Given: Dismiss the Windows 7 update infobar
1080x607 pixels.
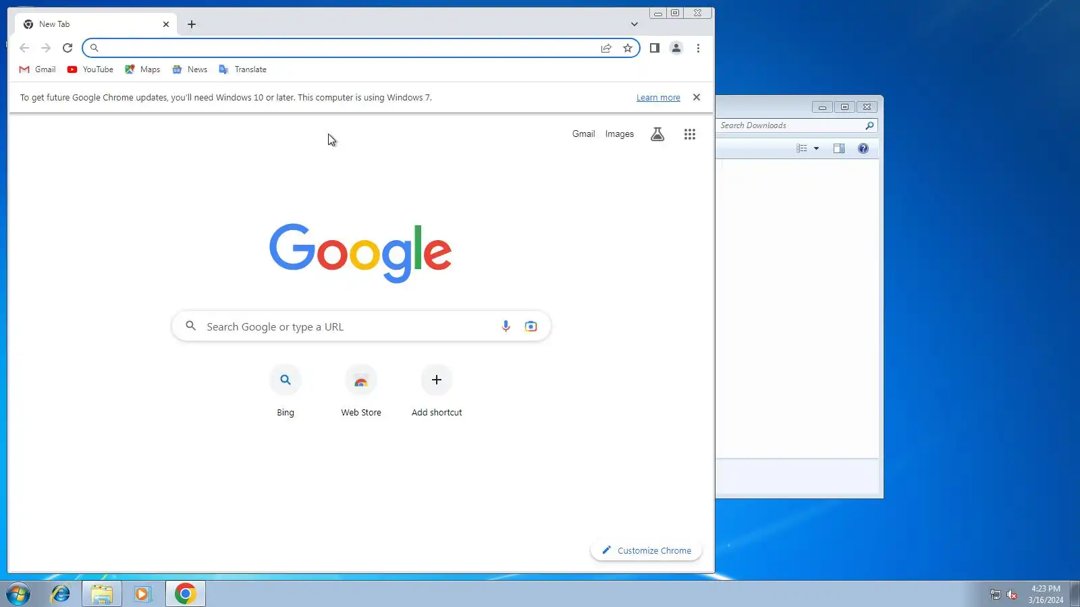Looking at the screenshot, I should tap(697, 97).
